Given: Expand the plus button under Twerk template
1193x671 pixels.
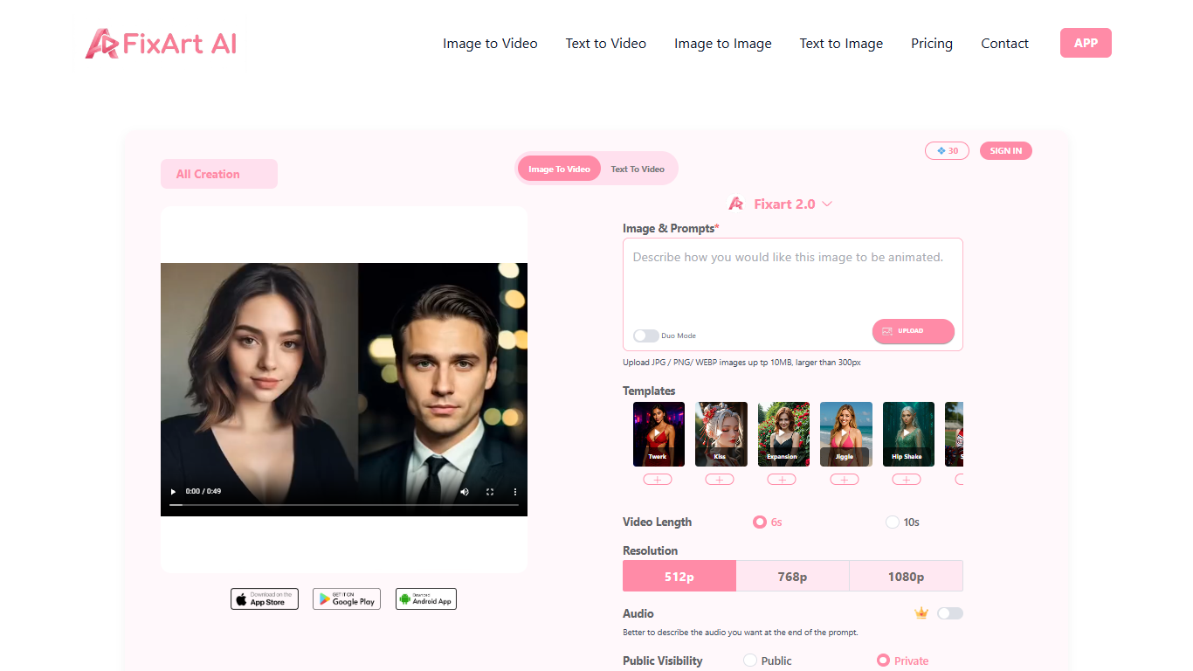Looking at the screenshot, I should pyautogui.click(x=658, y=480).
